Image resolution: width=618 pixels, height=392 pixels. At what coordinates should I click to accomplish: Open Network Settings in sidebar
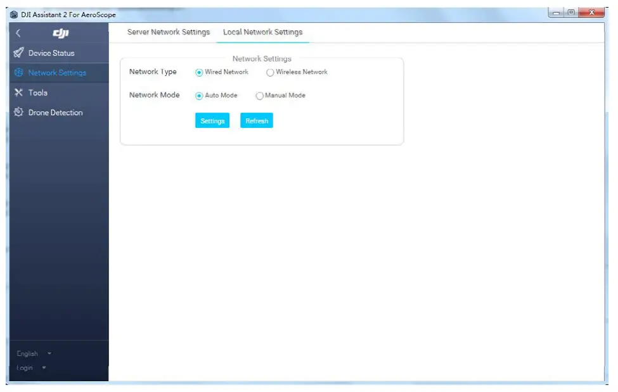click(59, 73)
